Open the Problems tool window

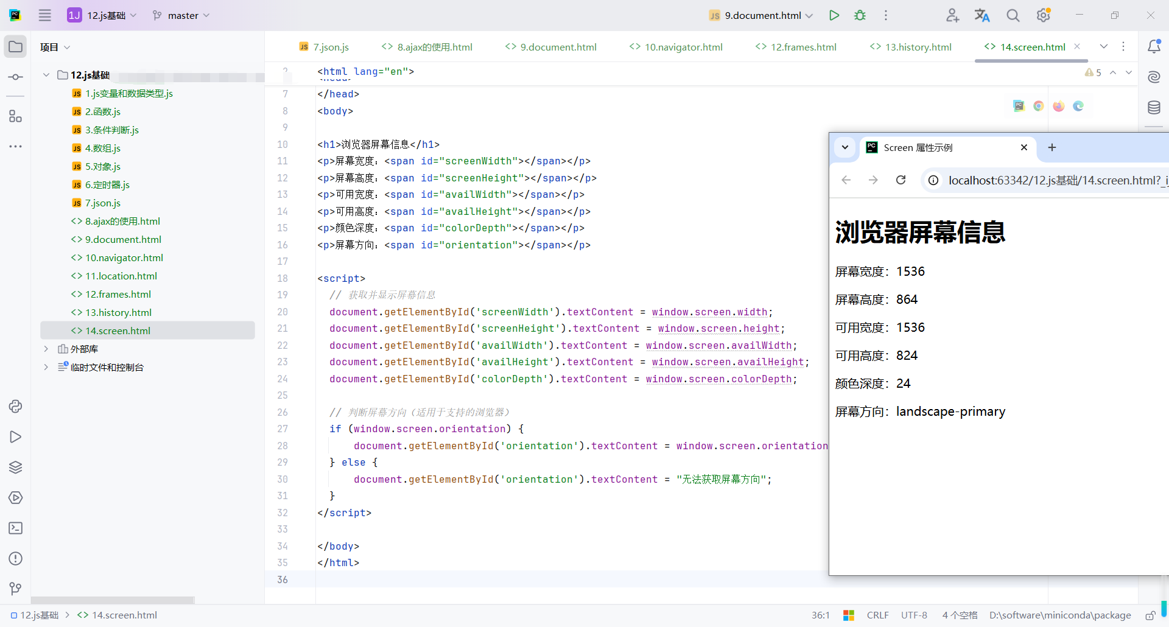16,558
